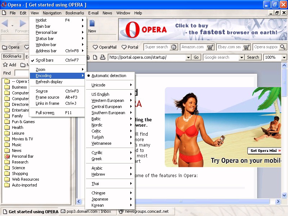
Task: Toggle the Scroll bars checked item
Action: [x=57, y=60]
